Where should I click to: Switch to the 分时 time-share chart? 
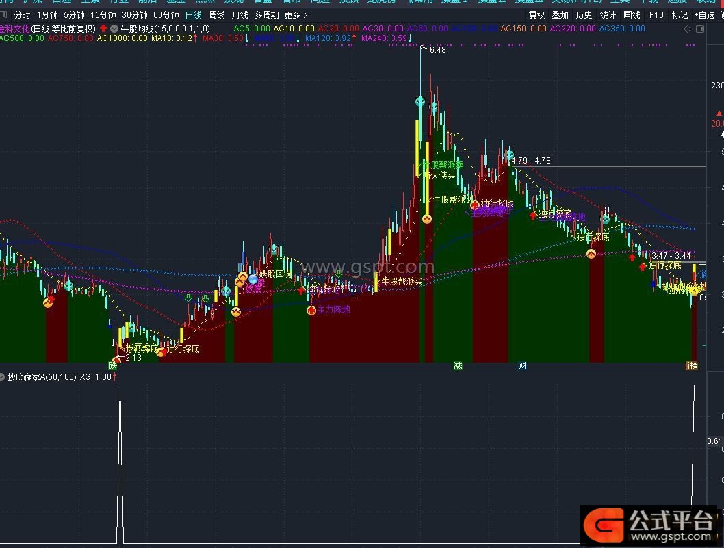click(22, 15)
